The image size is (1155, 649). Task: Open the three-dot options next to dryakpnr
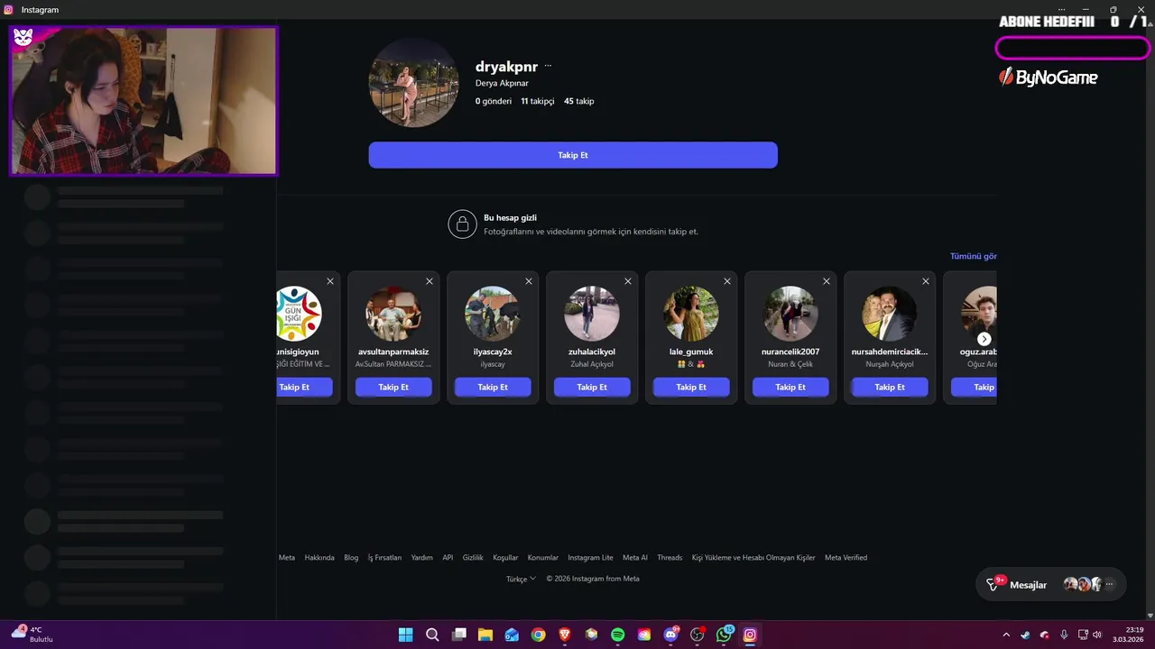[548, 67]
